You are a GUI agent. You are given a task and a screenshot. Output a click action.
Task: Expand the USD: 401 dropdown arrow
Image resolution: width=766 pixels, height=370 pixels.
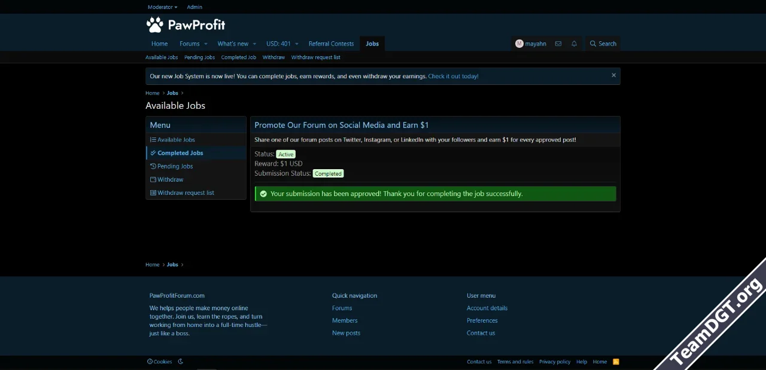coord(296,44)
